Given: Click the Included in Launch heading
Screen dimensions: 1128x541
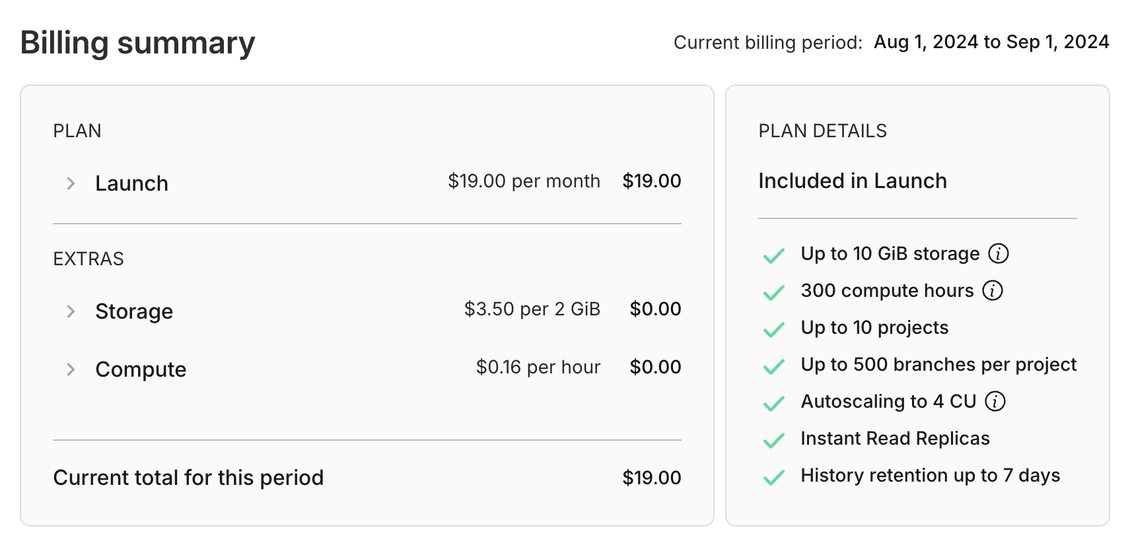Looking at the screenshot, I should [852, 181].
